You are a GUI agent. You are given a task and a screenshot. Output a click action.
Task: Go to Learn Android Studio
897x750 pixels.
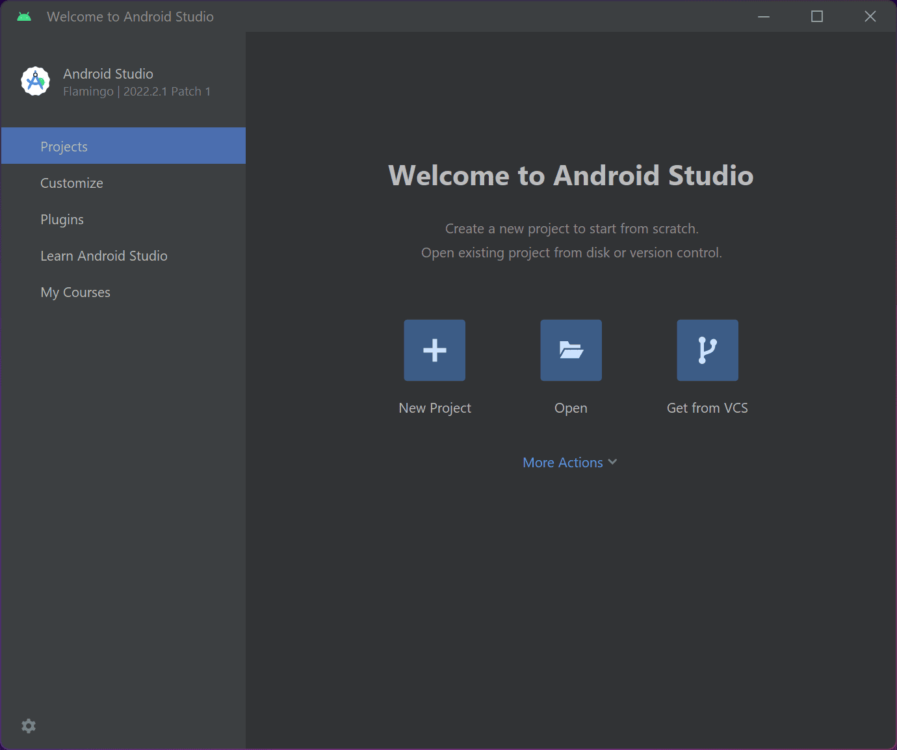point(104,256)
